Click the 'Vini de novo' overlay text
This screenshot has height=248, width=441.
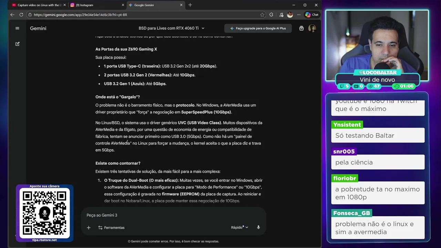coord(377,80)
